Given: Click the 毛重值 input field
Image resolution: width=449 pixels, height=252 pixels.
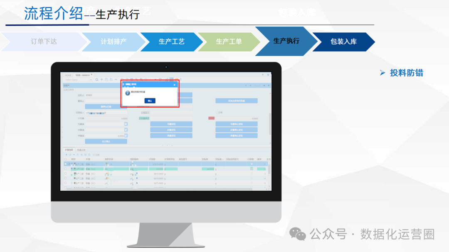Looking at the screenshot, I should (x=104, y=124).
